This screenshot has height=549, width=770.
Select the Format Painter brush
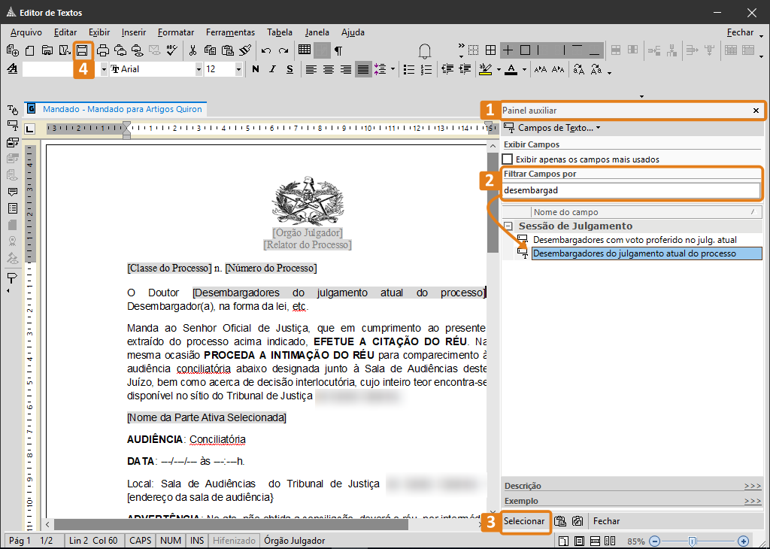245,50
